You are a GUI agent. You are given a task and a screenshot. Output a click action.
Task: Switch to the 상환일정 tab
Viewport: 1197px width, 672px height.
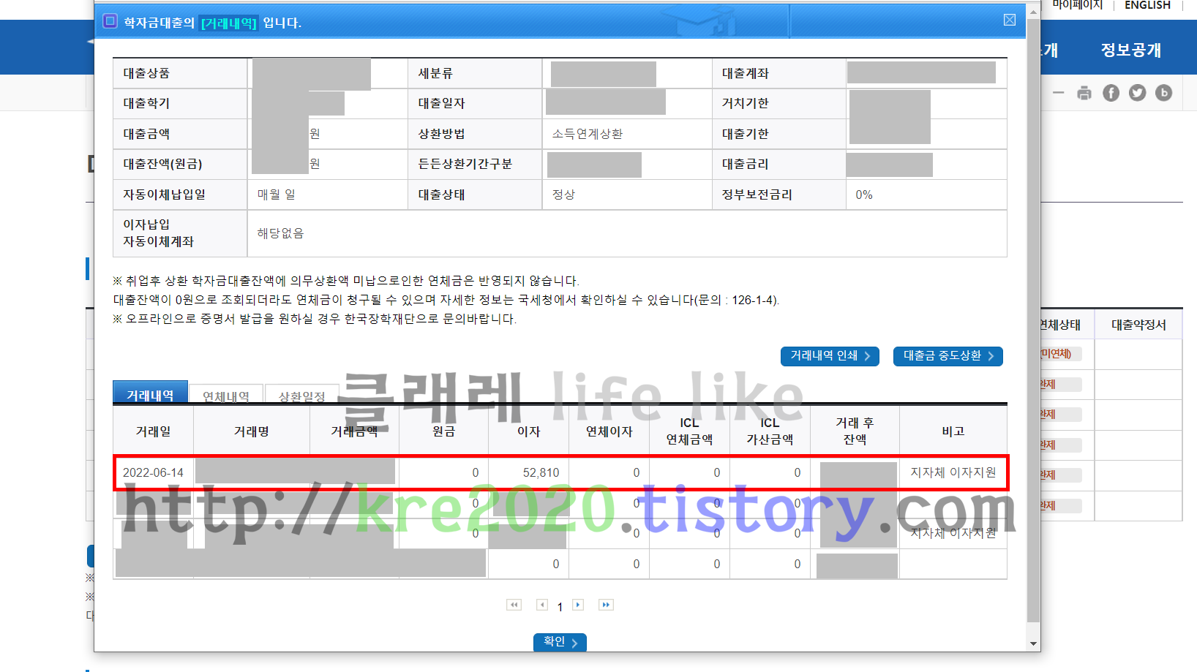click(301, 395)
